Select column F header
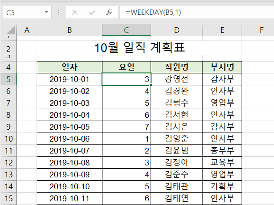This screenshot has width=274, height=205. (x=262, y=30)
